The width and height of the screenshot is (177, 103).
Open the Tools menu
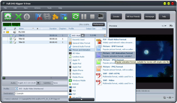tap(49, 8)
